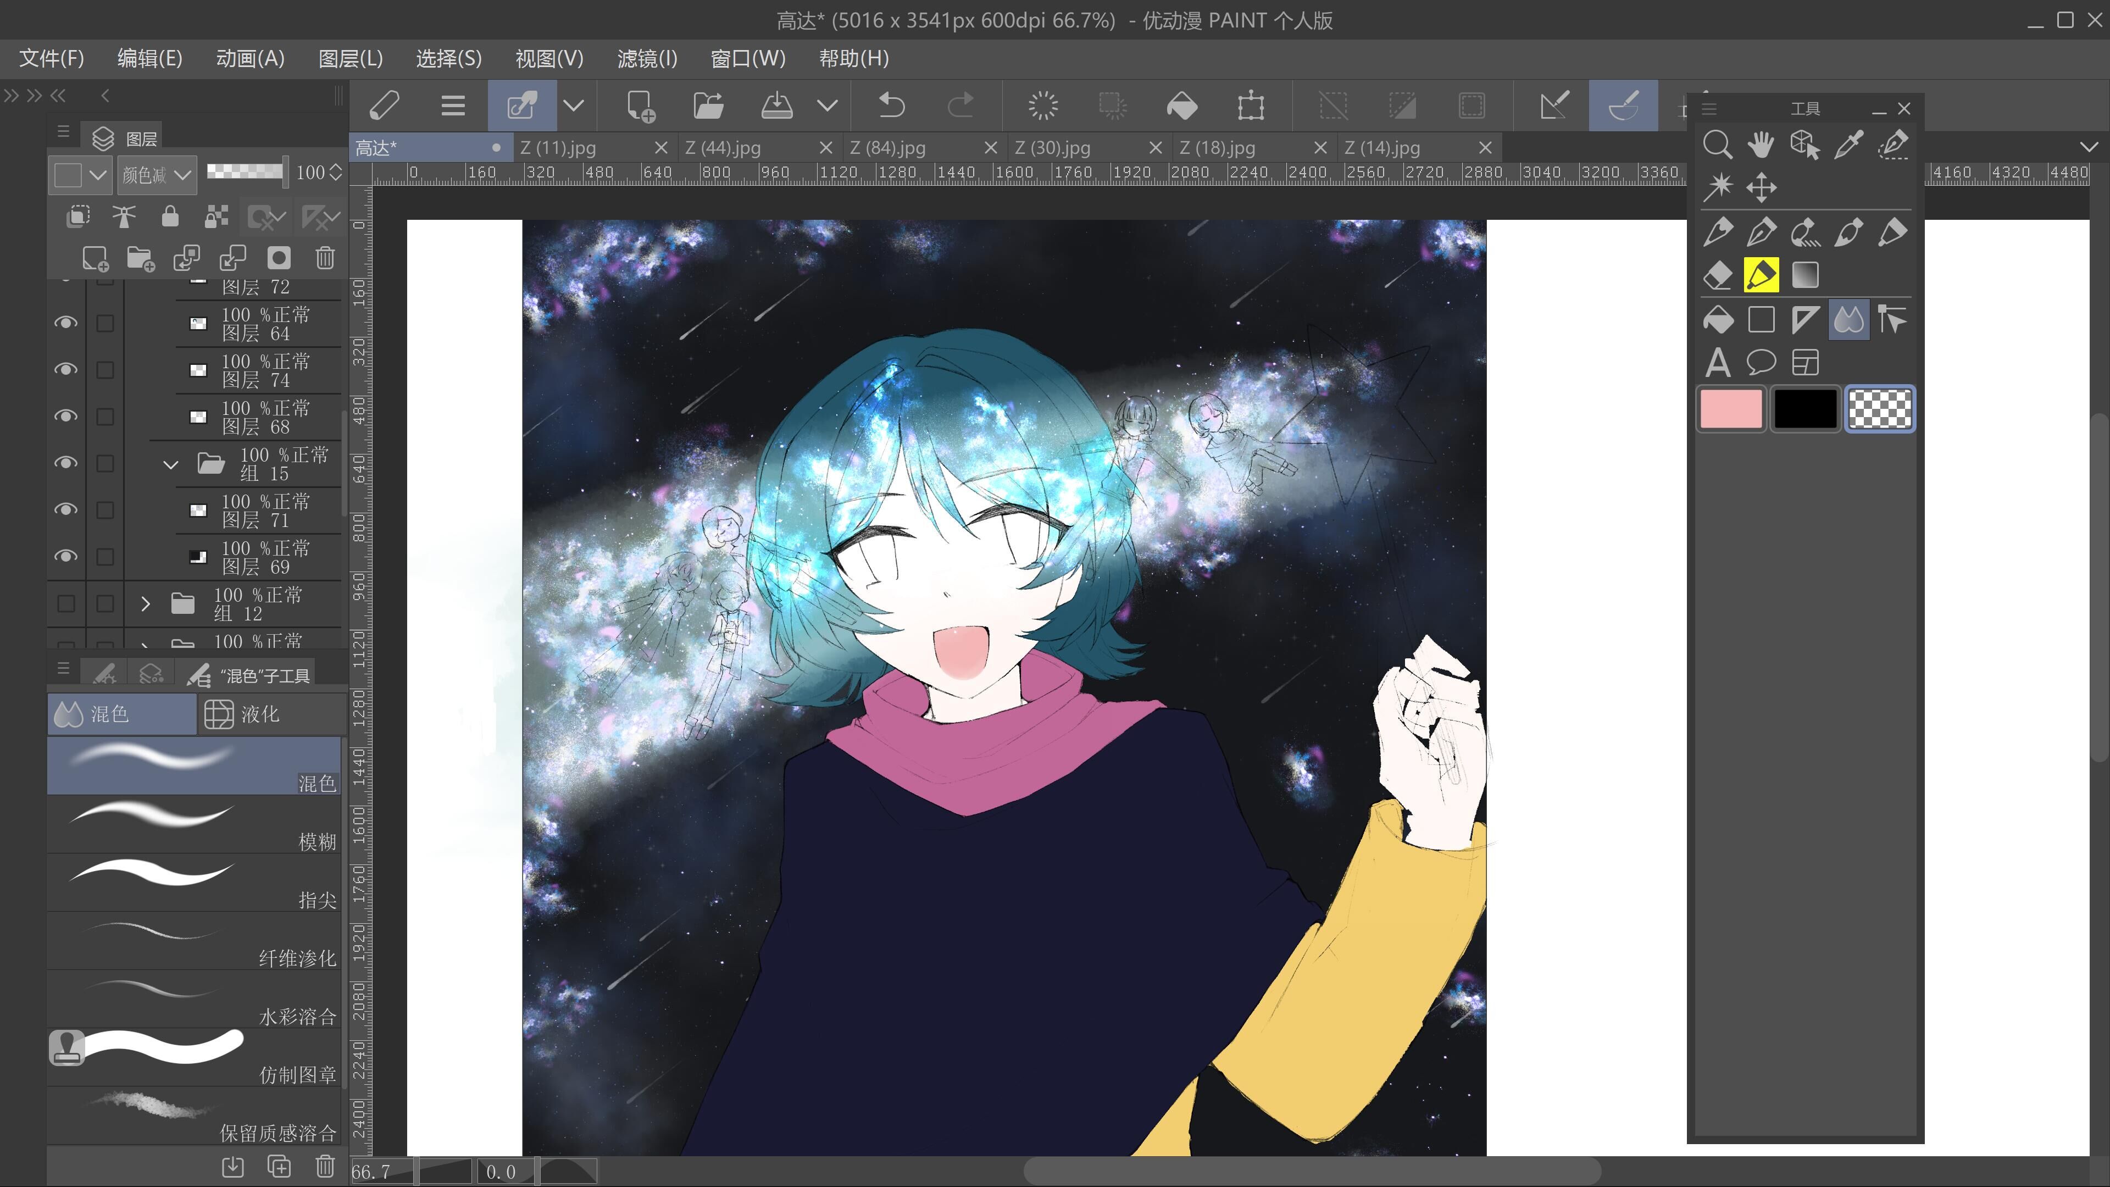The width and height of the screenshot is (2110, 1187).
Task: Collapse the 组 15 layer folder
Action: 170,464
